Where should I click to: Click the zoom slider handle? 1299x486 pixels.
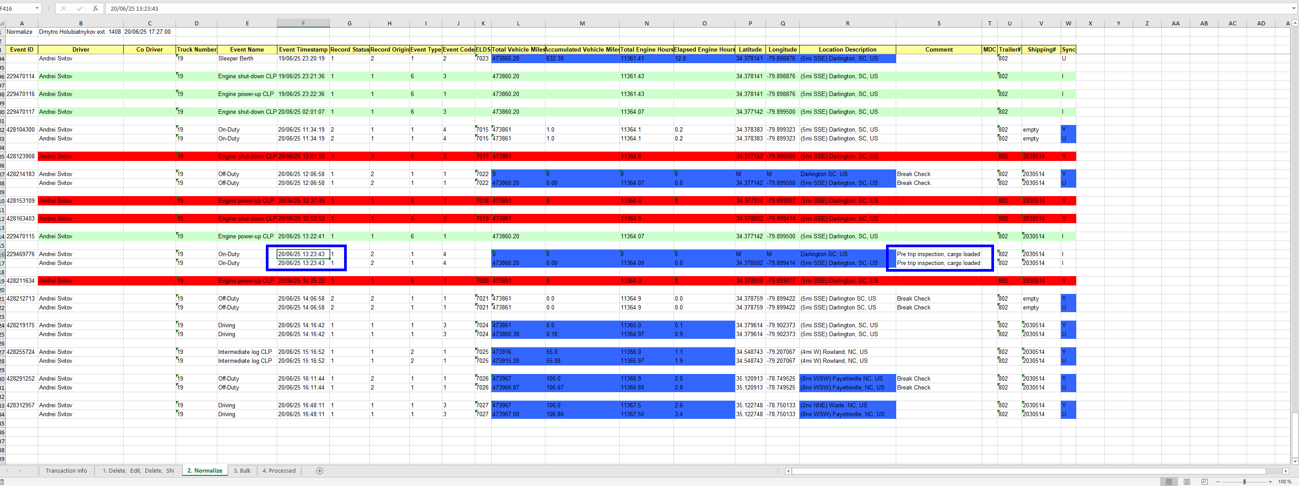tap(1244, 482)
